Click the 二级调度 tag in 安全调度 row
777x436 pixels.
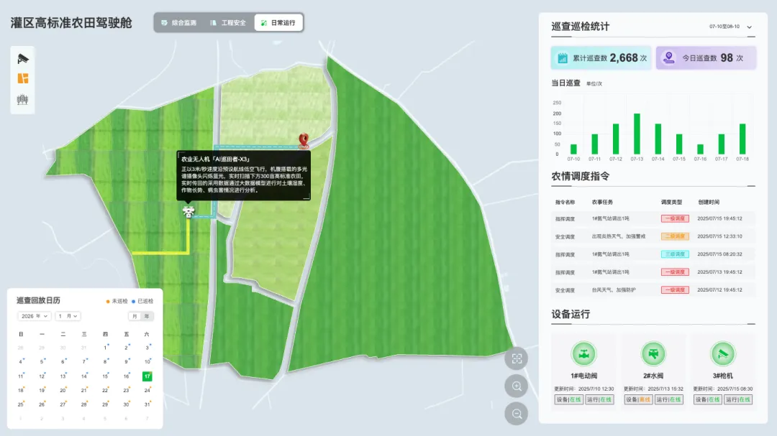pyautogui.click(x=675, y=236)
